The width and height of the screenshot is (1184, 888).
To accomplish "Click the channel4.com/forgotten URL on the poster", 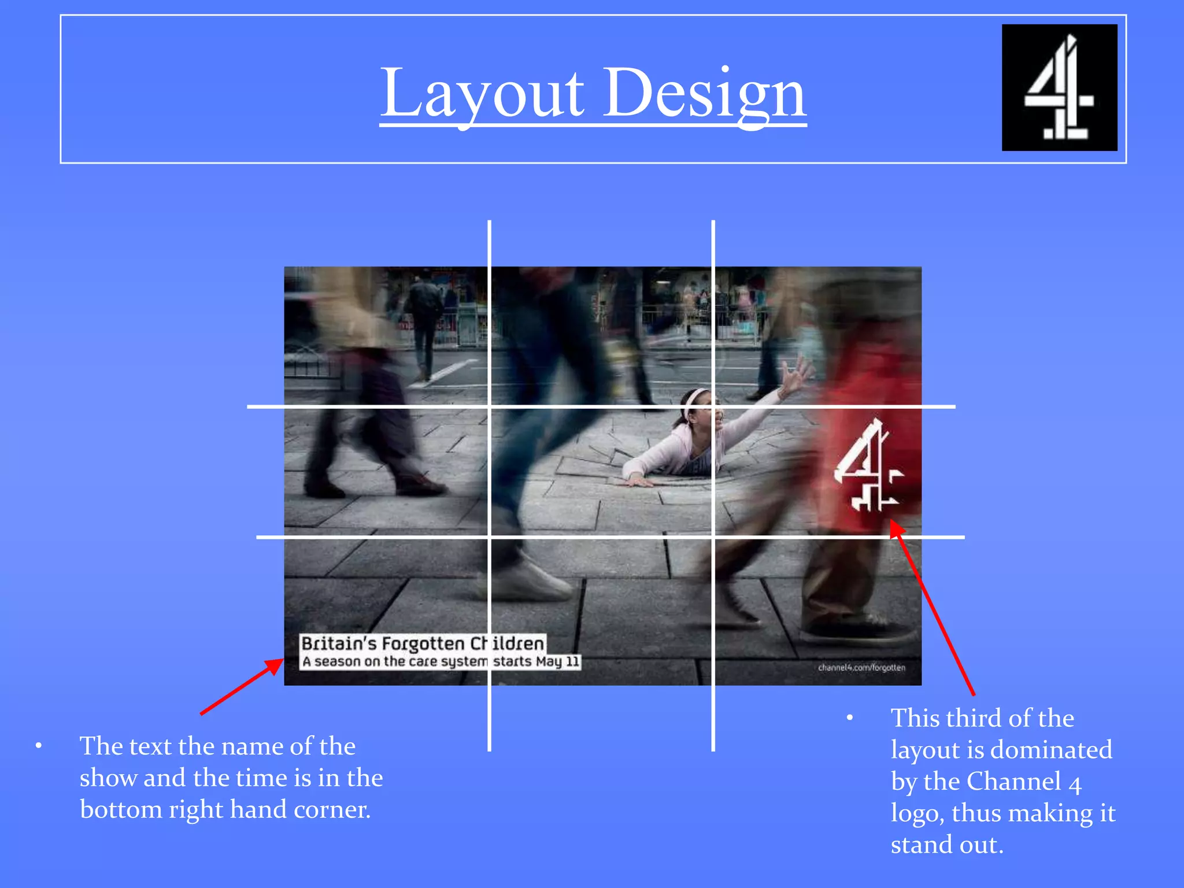I will coord(861,667).
